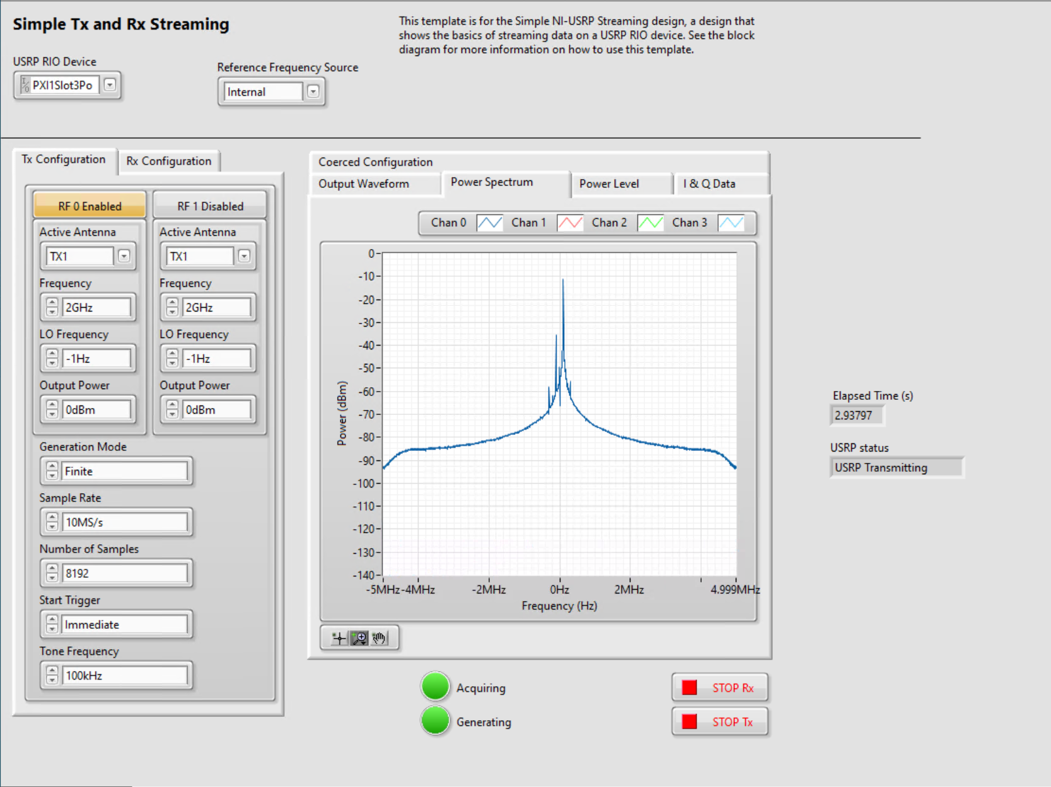Switch to the Tx Configuration tab

(64, 160)
